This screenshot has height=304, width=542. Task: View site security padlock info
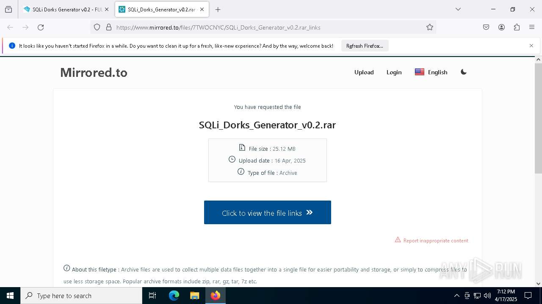click(x=109, y=27)
